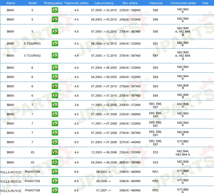Select the 07.2005 -> 03.2010 date for 4.0 E60
Screen dimensions: 214x195
104,10
